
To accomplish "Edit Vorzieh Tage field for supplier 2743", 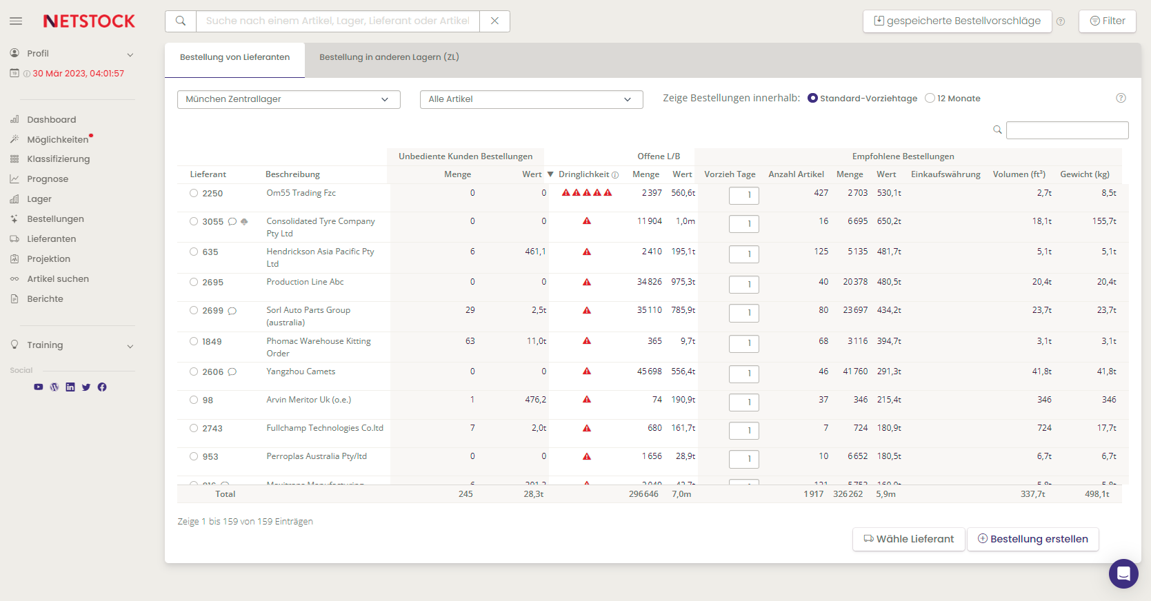I will 744,431.
